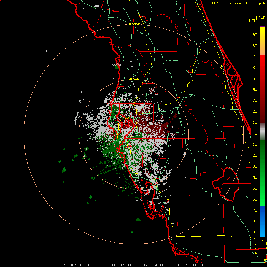Click the 0 scale value
Image resolution: width=267 pixels, height=267 pixels.
click(256, 133)
